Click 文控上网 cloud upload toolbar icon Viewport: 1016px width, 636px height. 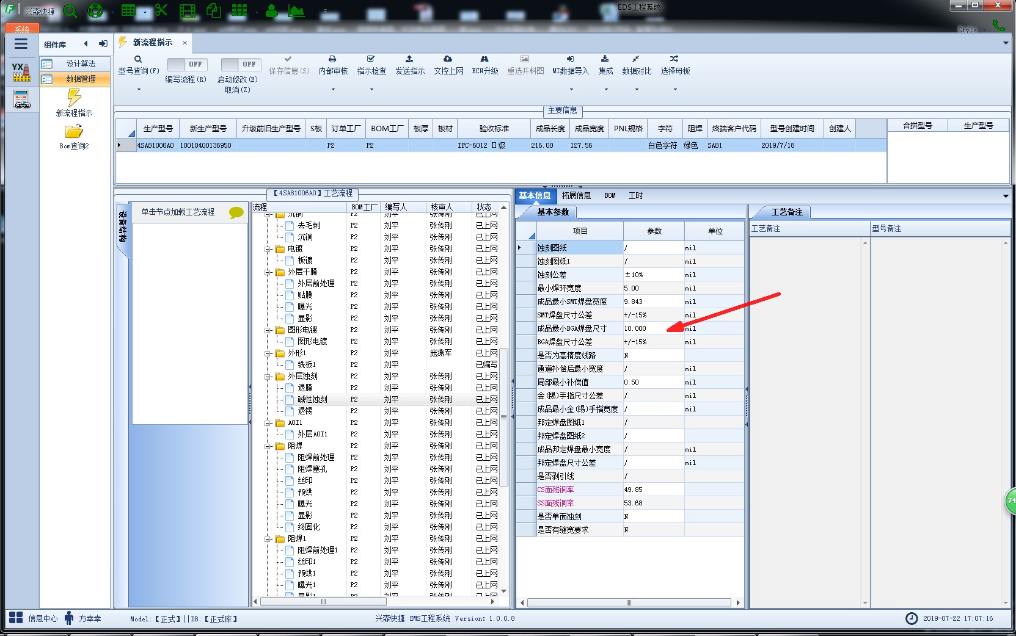448,59
